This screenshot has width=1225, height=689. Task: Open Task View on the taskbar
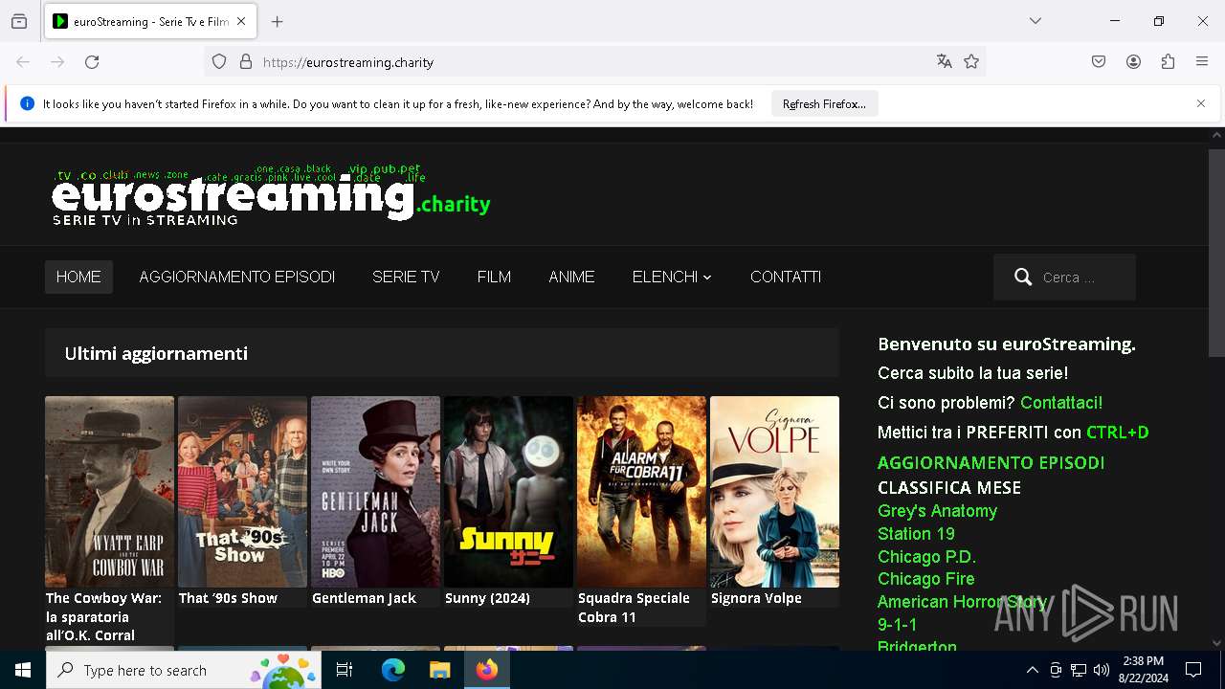pyautogui.click(x=345, y=670)
